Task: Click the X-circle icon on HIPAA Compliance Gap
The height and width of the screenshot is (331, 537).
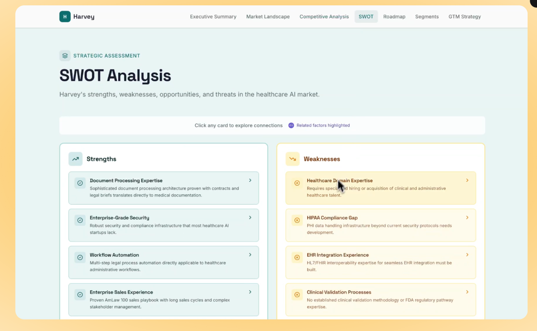Action: [297, 220]
